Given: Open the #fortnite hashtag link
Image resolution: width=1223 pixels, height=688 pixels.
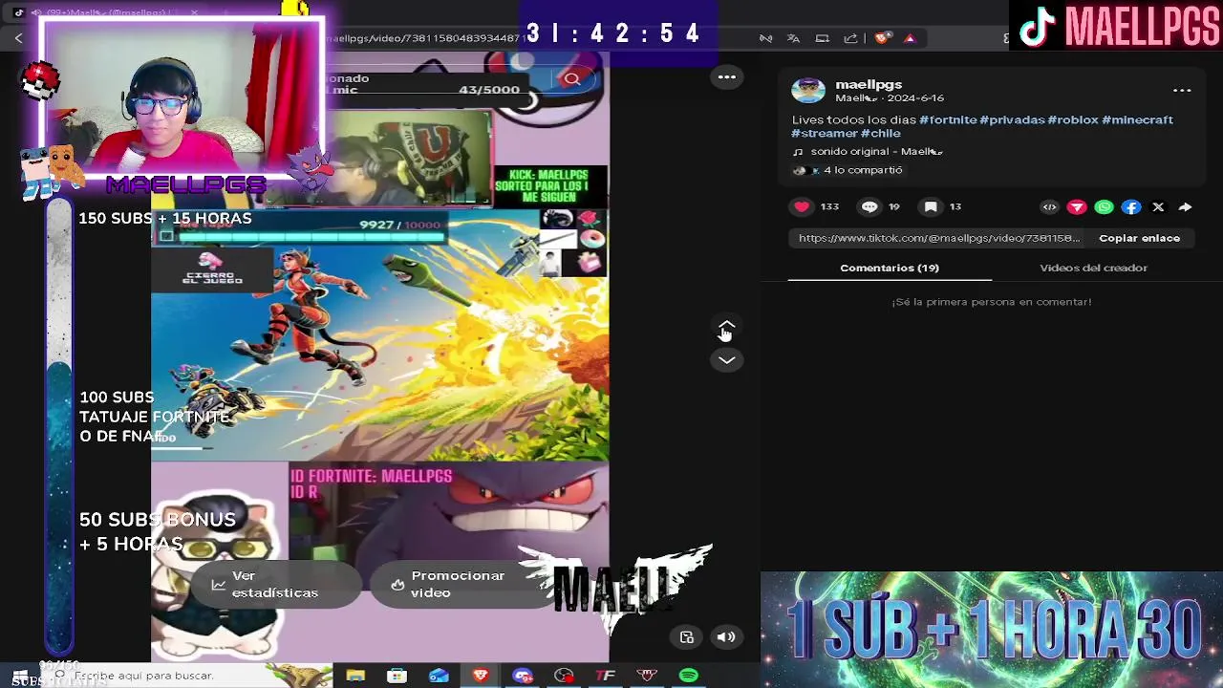Looking at the screenshot, I should click(x=948, y=120).
